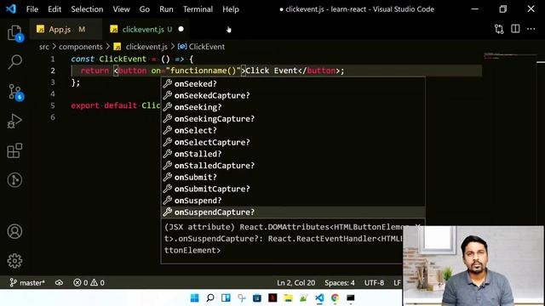Open the Source Control view
This screenshot has height=306, width=545.
[x=14, y=92]
